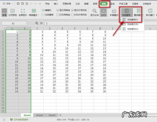This screenshot has height=122, width=157.
Task: Switch to the Sheet1 tab
Action: 27,115
